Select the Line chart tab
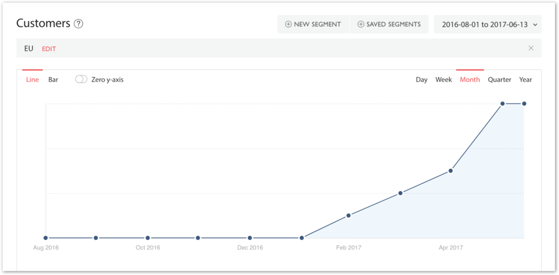The height and width of the screenshot is (275, 559). 32,80
